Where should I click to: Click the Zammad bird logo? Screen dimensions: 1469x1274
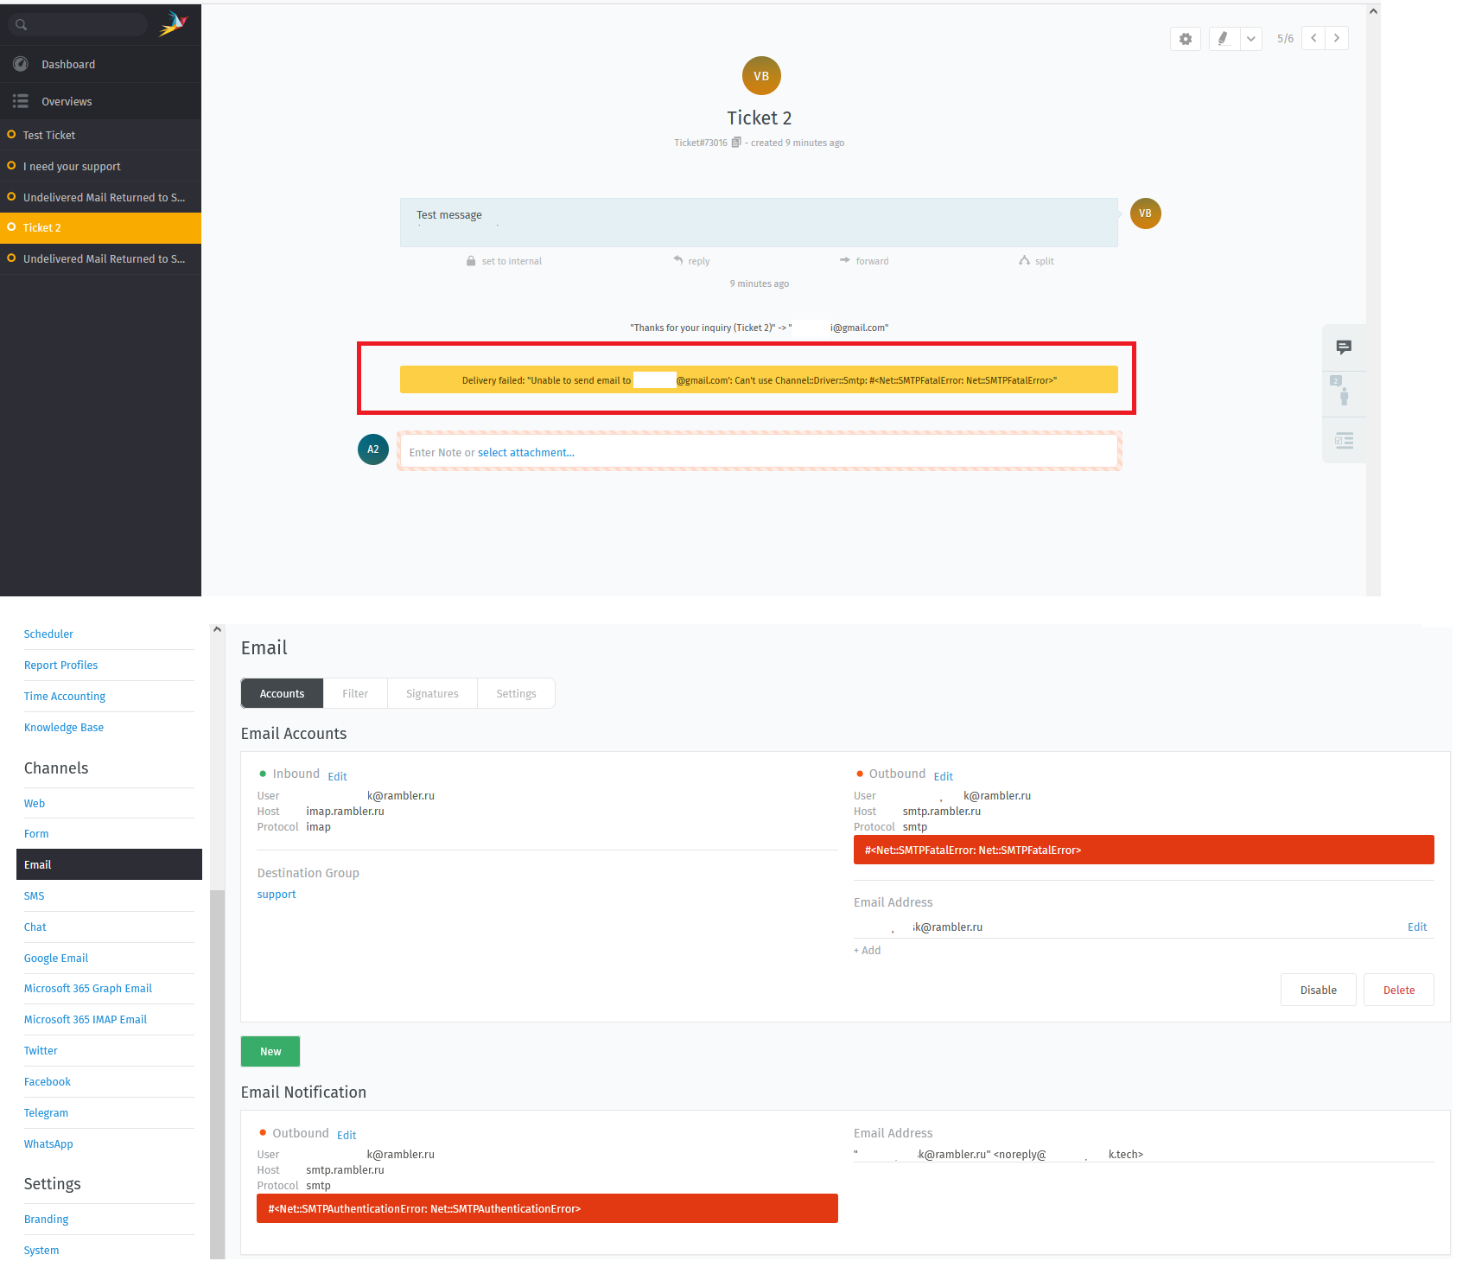coord(174,24)
